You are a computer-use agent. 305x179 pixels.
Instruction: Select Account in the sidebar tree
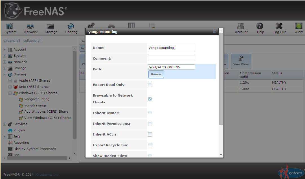click(x=20, y=49)
